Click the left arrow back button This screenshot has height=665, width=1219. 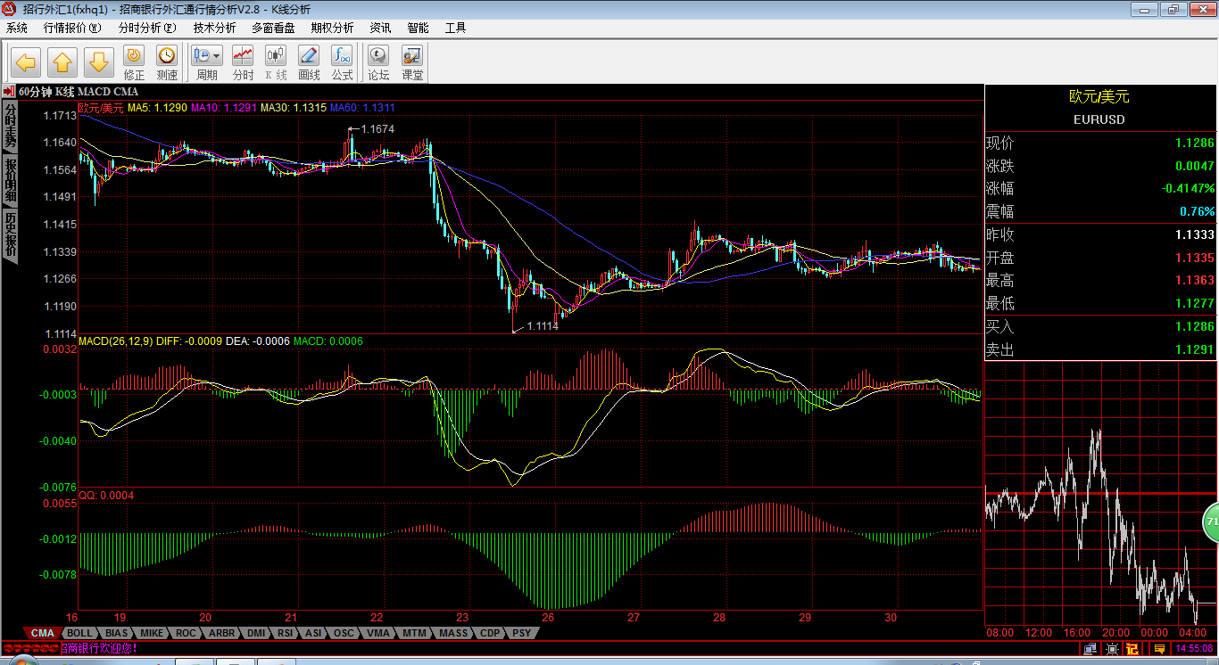(x=25, y=62)
